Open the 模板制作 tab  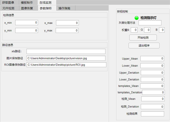pos(27,3)
